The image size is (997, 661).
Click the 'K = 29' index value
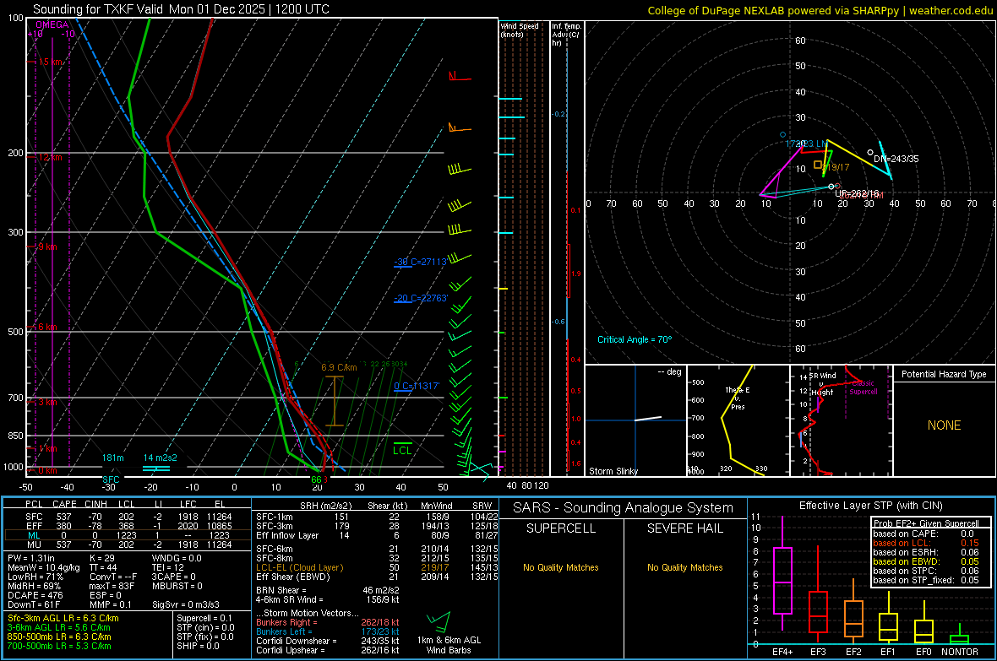pos(102,558)
